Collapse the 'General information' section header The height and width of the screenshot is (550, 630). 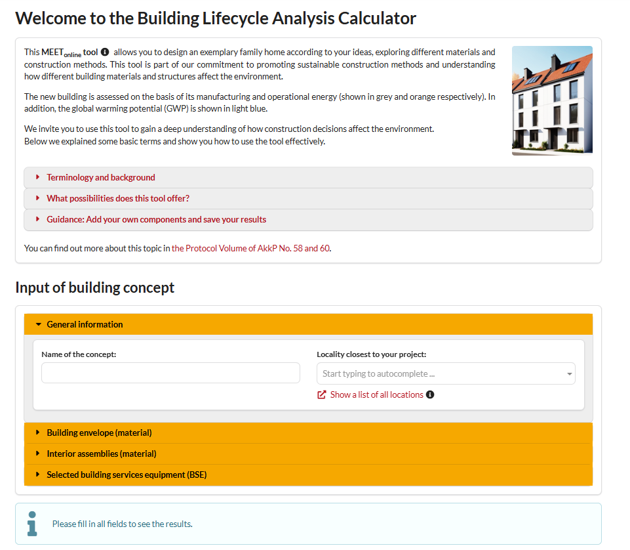point(85,324)
